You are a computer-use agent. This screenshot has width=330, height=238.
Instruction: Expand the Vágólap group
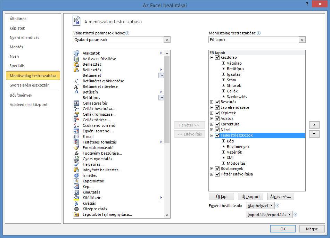point(223,63)
